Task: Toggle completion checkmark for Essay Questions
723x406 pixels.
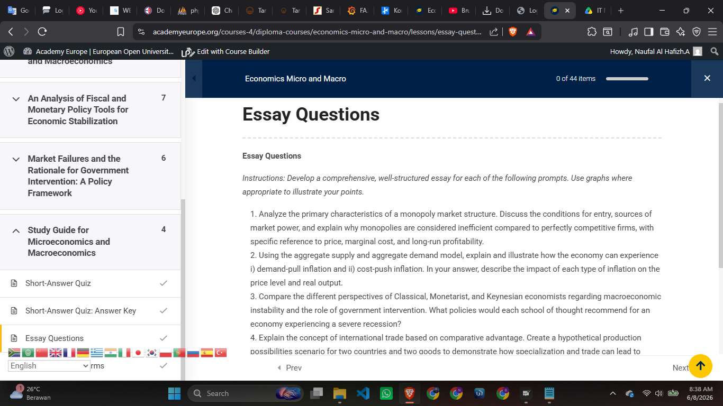Action: click(x=164, y=338)
